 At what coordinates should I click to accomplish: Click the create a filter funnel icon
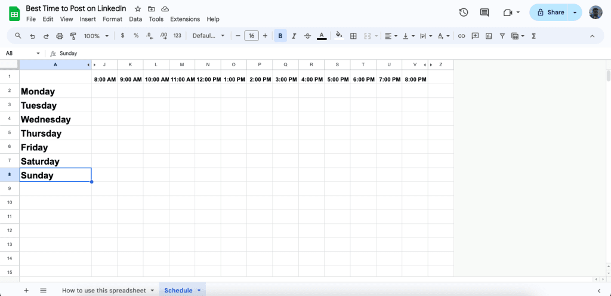tap(502, 36)
